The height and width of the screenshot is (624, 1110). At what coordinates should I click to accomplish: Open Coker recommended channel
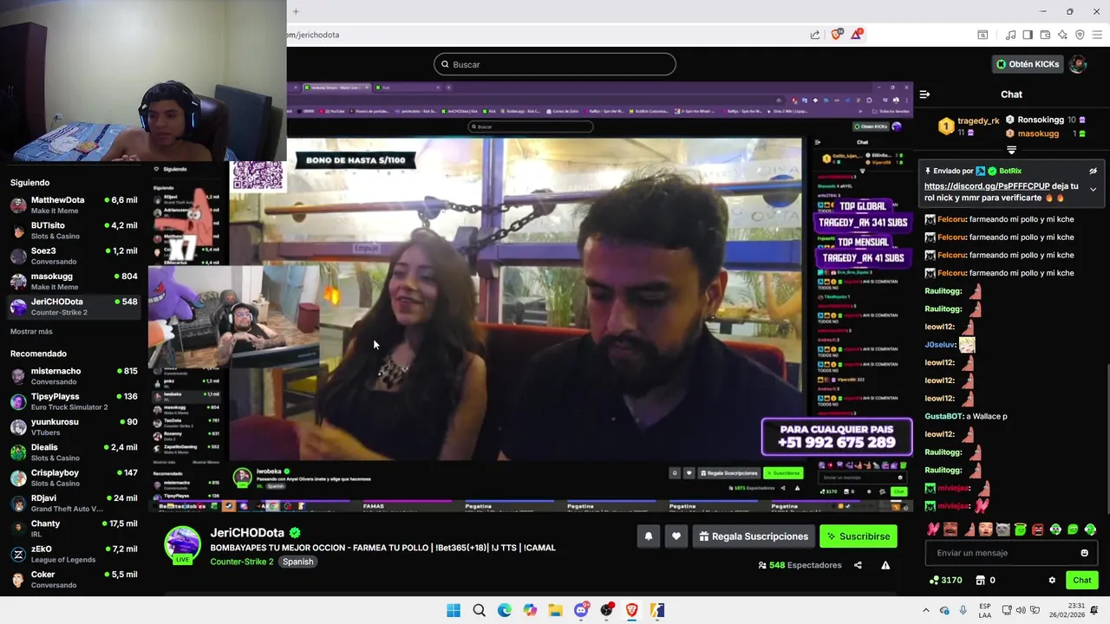pyautogui.click(x=73, y=579)
